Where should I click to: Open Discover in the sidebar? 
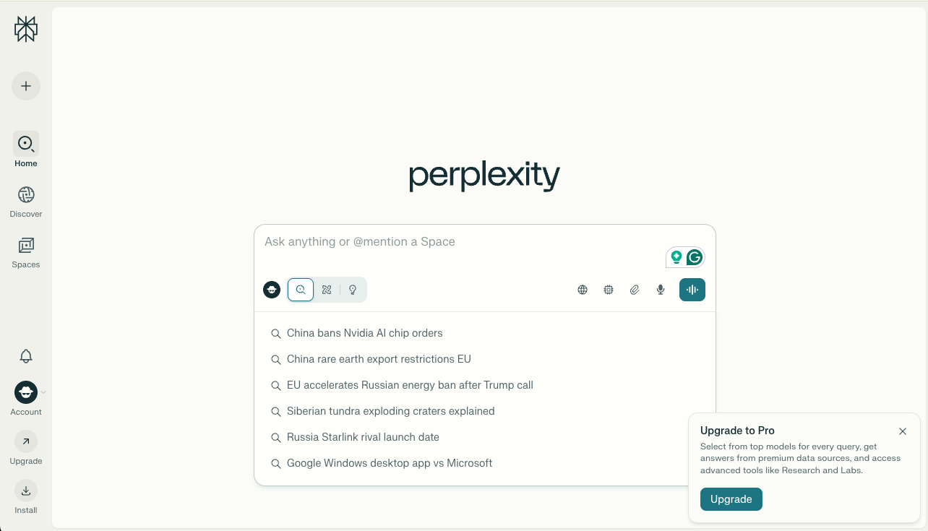26,202
